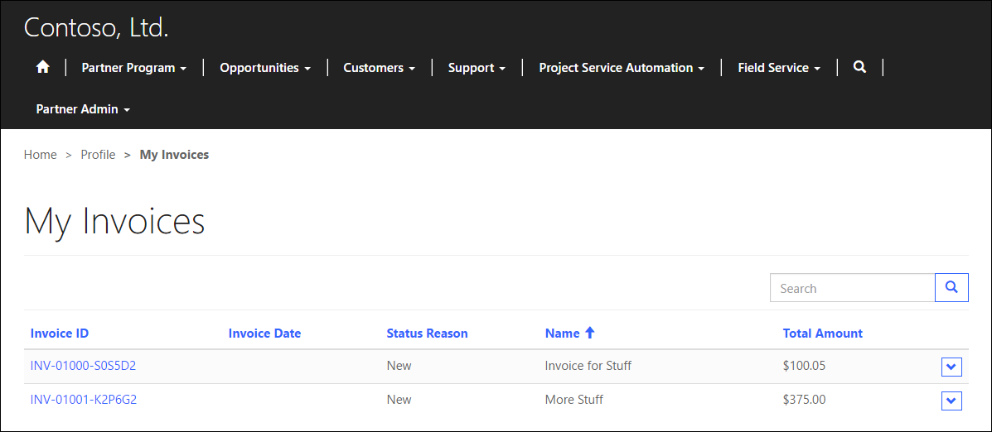
Task: Sort by Status Reason column
Action: (427, 333)
